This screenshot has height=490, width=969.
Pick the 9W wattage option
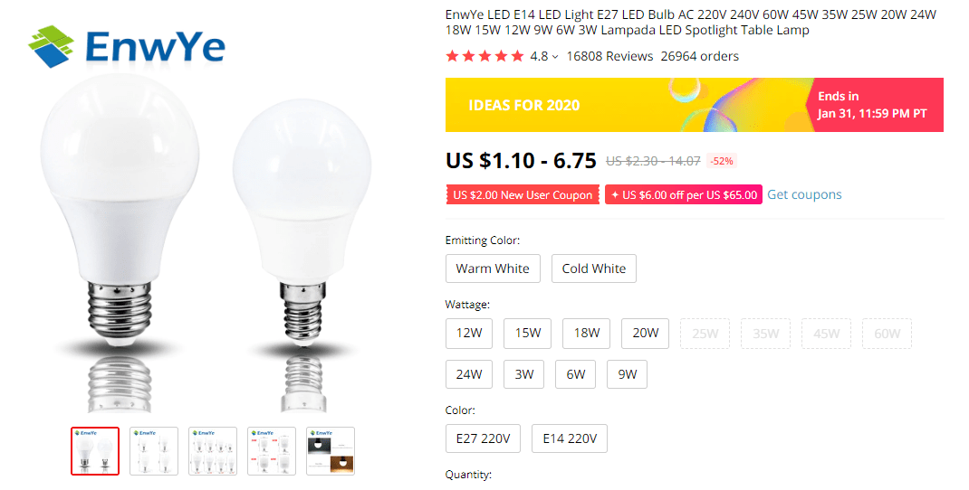coord(627,374)
